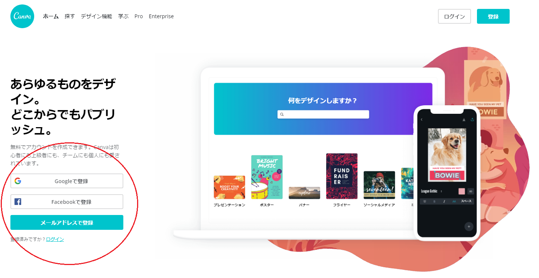Open the 探す menu
This screenshot has width=539, height=278.
point(69,16)
